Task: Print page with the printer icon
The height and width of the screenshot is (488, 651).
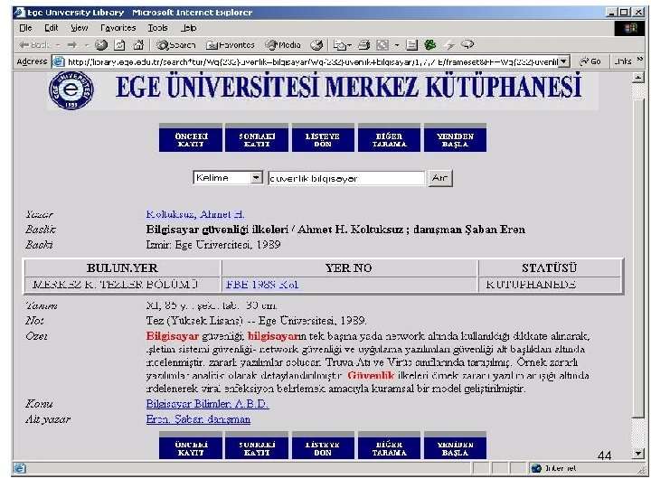Action: [364, 45]
